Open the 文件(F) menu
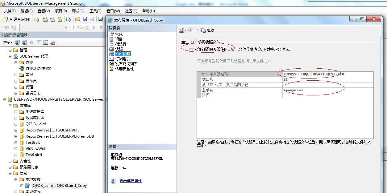Screen dimensions: 387x193 (10, 11)
